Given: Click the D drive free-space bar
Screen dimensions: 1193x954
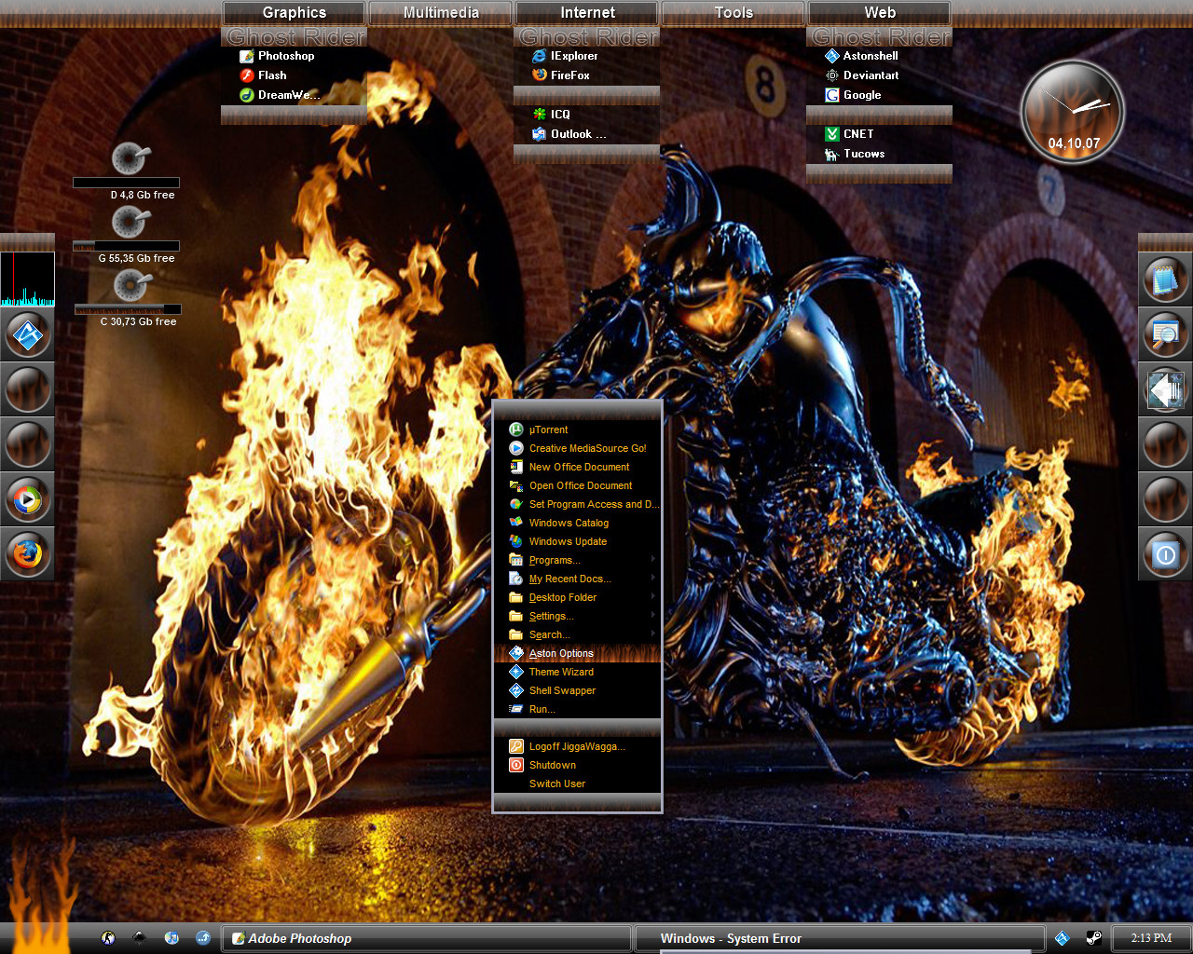Looking at the screenshot, I should [x=126, y=183].
